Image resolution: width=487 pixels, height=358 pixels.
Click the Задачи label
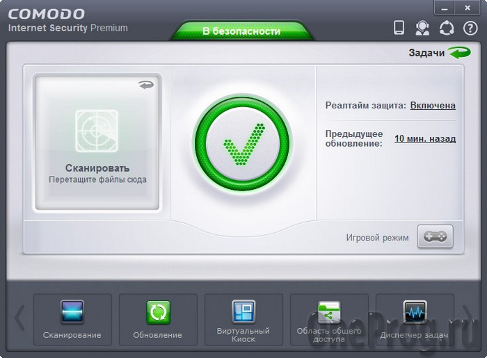pos(426,53)
